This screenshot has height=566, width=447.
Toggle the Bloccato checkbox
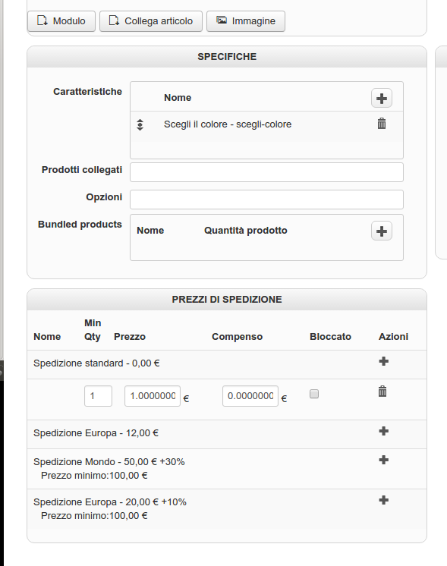click(314, 394)
